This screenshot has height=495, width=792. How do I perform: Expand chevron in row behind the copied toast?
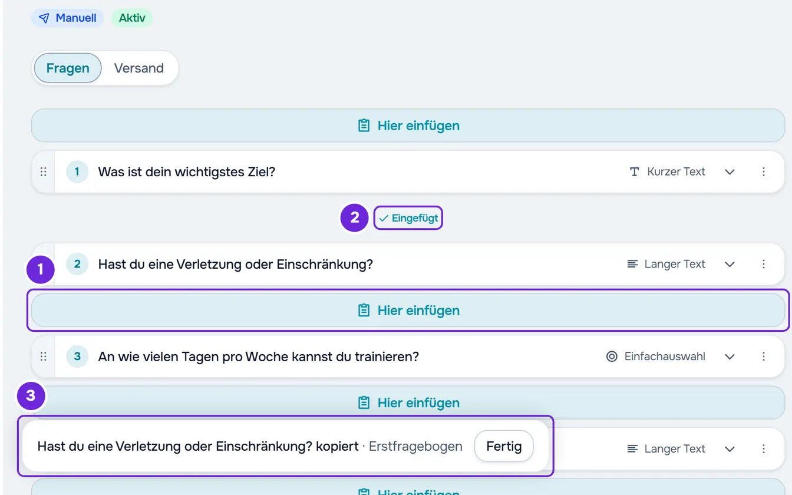[x=730, y=449]
